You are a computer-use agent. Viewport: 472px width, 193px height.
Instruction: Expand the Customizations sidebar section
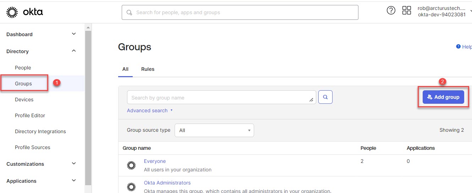tap(74, 164)
